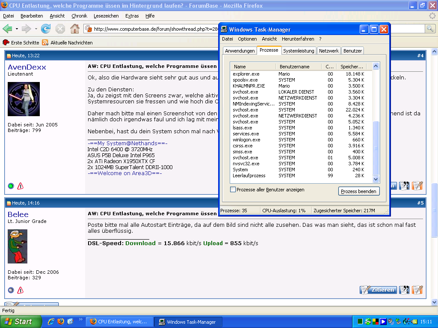The width and height of the screenshot is (438, 328).
Task: Open Task-Manager Optionen menu
Action: point(247,39)
